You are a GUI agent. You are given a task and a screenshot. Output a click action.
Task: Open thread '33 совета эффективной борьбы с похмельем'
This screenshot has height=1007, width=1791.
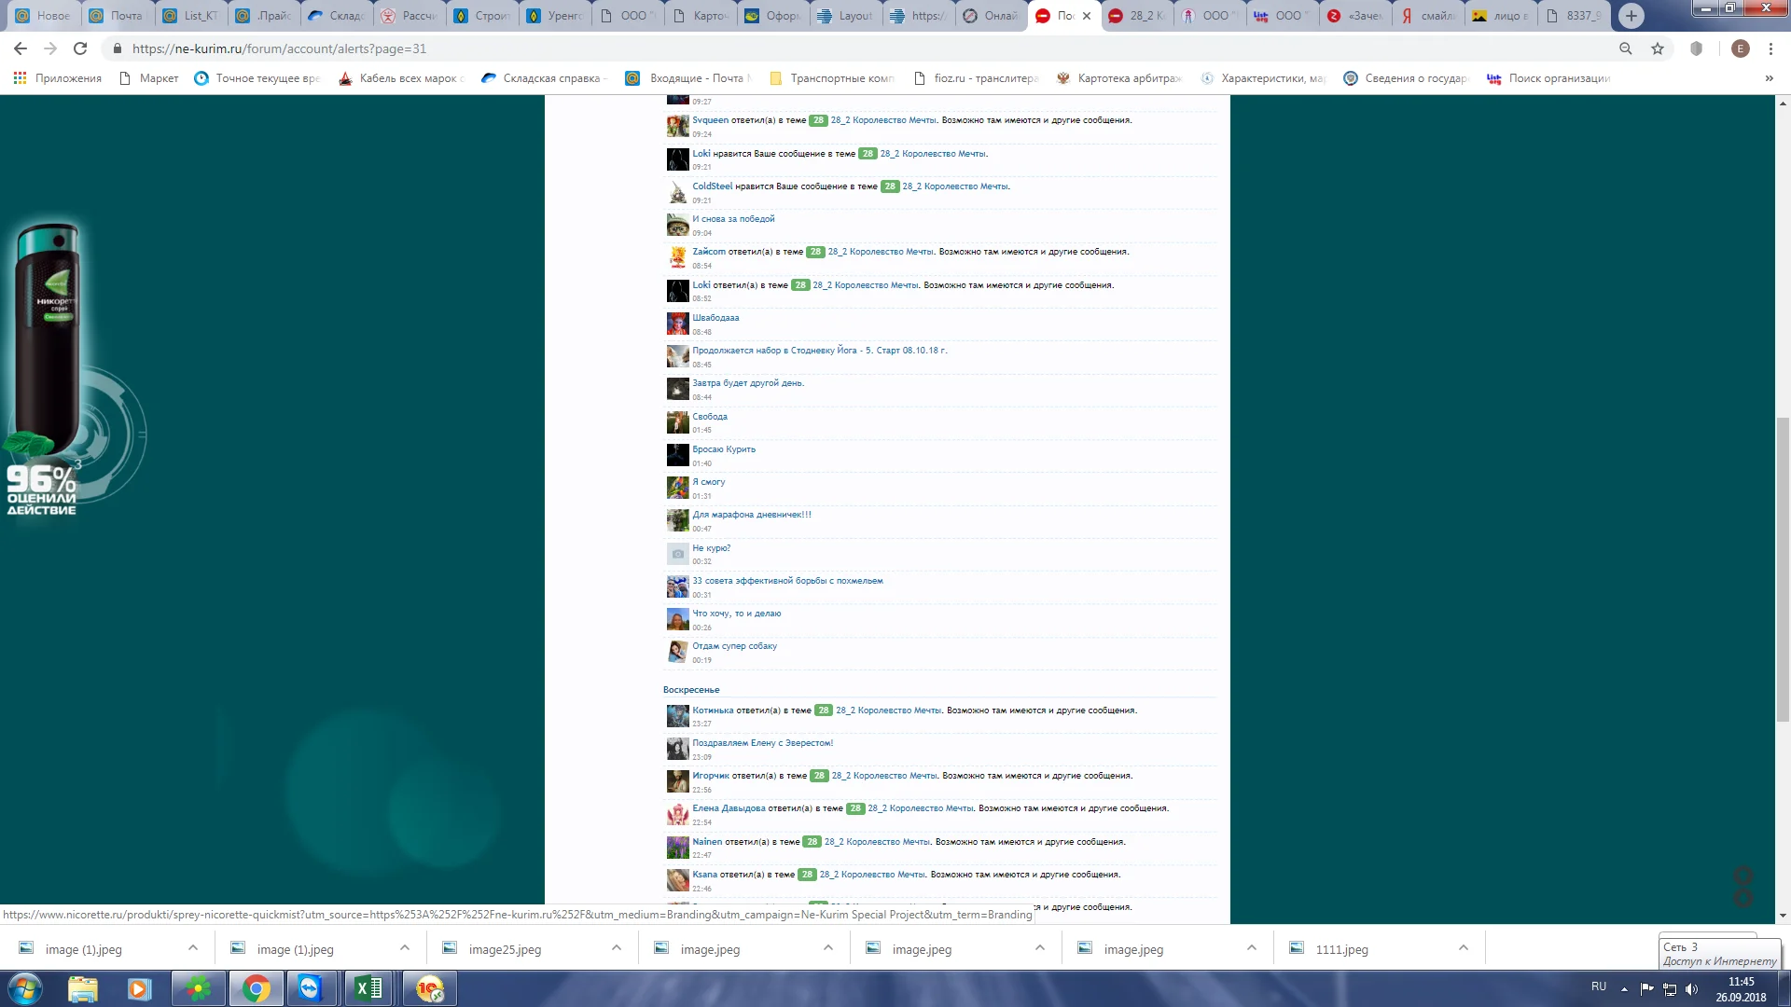[787, 581]
